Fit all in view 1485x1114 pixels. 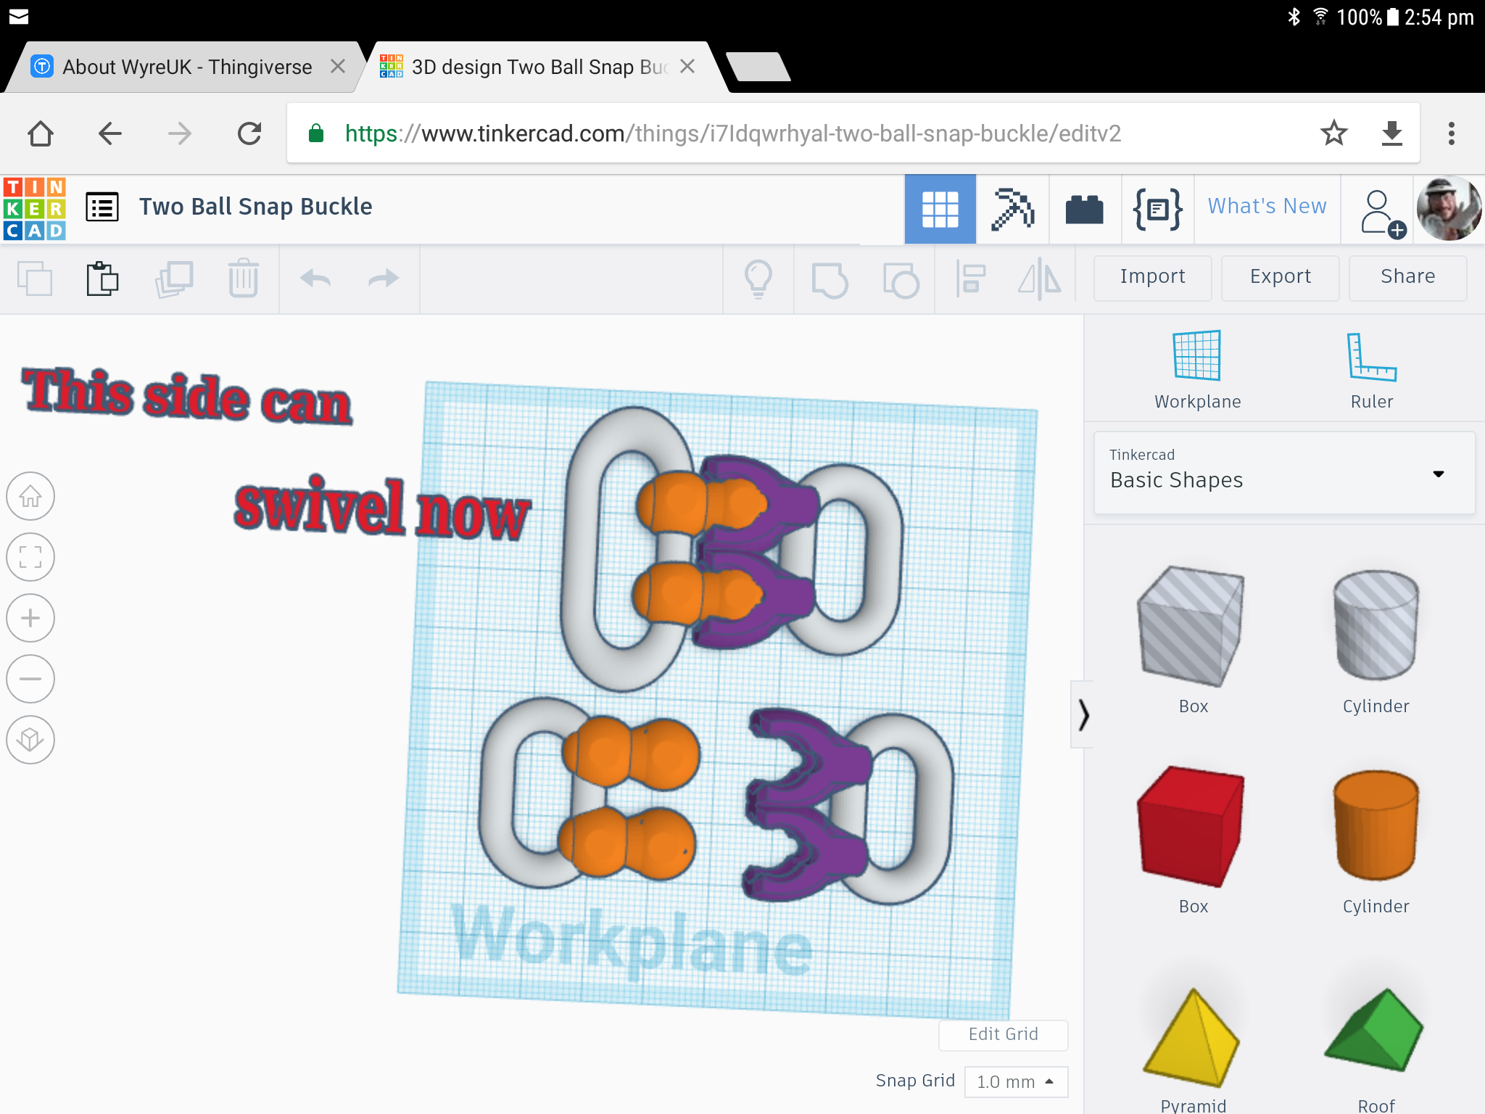click(30, 557)
